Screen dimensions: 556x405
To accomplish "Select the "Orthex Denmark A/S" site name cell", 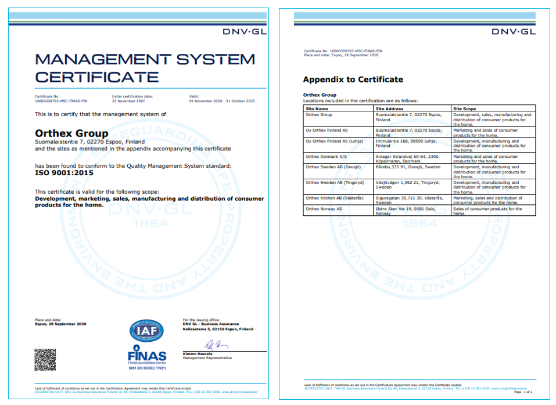I will [x=338, y=158].
